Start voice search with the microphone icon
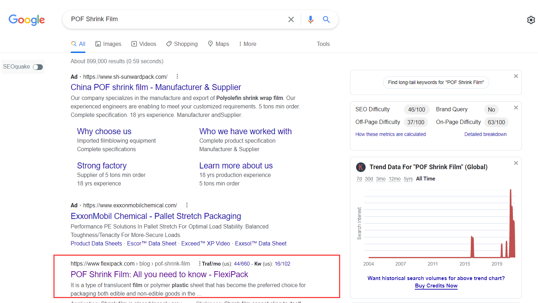538x303 pixels. pyautogui.click(x=310, y=19)
